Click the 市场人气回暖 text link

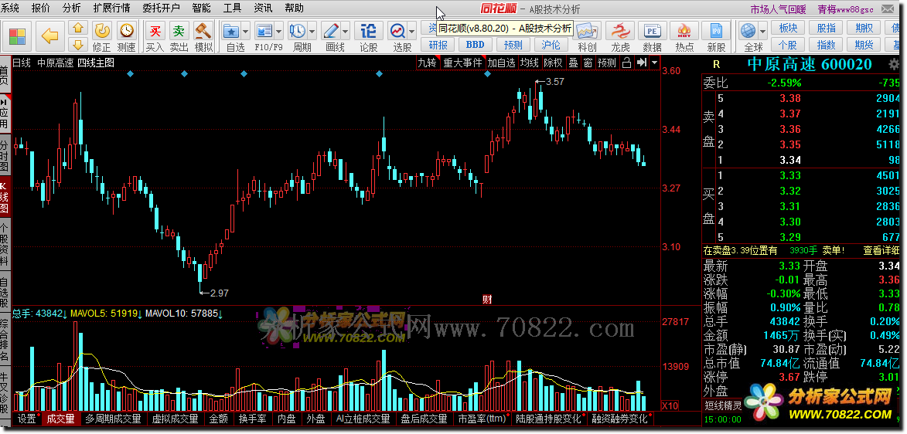point(778,9)
